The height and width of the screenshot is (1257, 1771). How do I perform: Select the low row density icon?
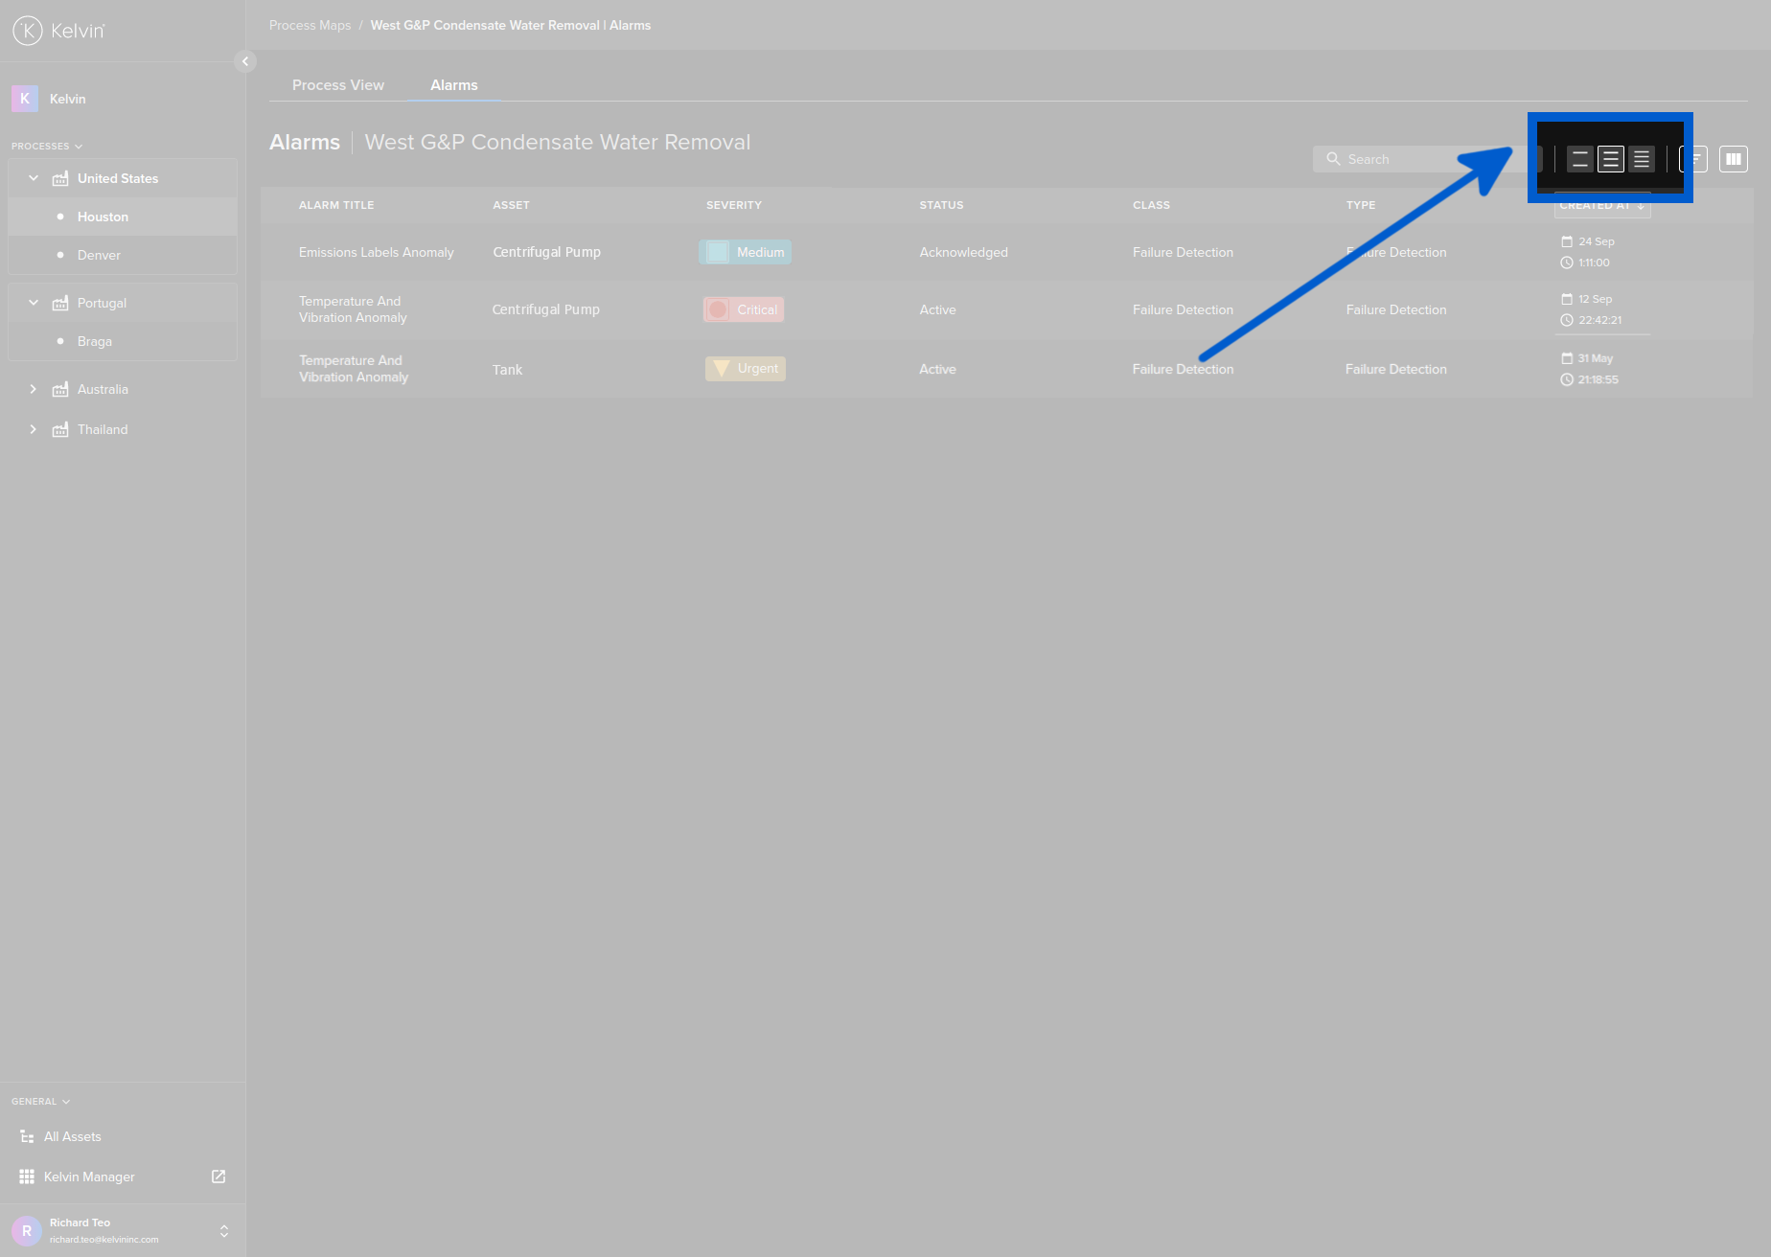(1580, 159)
